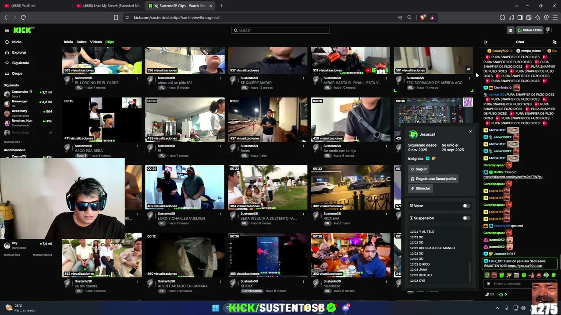This screenshot has height=315, width=561.
Task: Open options menu for EL LORO NO ES EL PADRE
Action: pyautogui.click(x=138, y=78)
